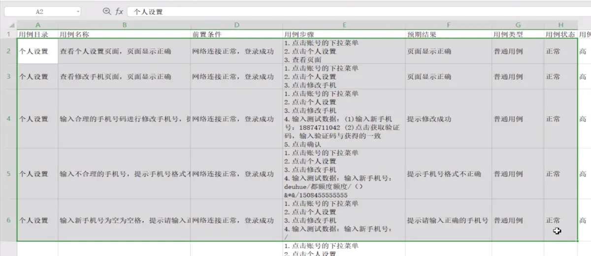Select column B header
The width and height of the screenshot is (591, 256).
tap(125, 25)
